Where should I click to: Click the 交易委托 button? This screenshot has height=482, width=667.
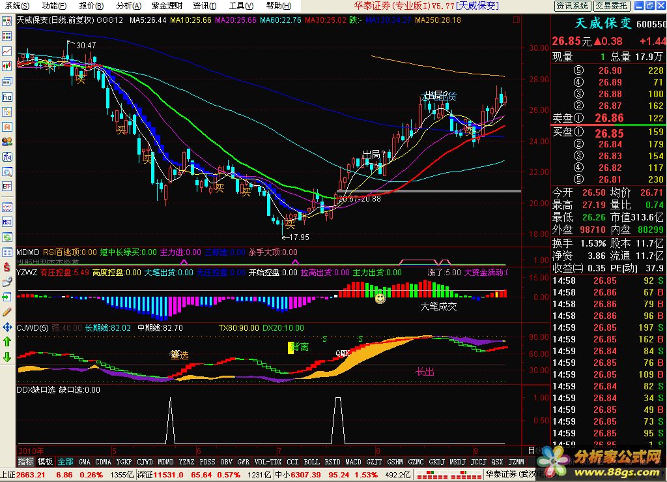pos(611,5)
